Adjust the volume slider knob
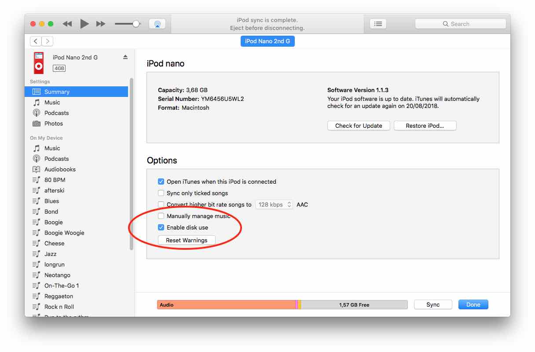Screen dimensions: 535x352 136,24
